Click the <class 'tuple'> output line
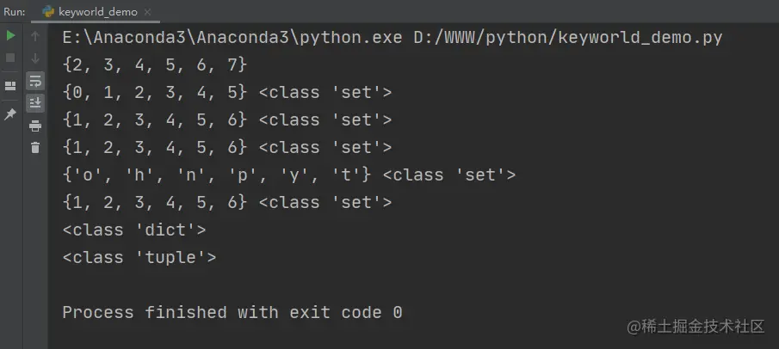 [139, 257]
